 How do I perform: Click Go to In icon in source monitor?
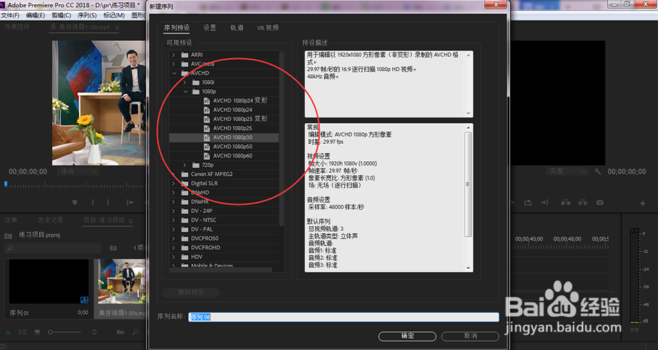[130, 203]
